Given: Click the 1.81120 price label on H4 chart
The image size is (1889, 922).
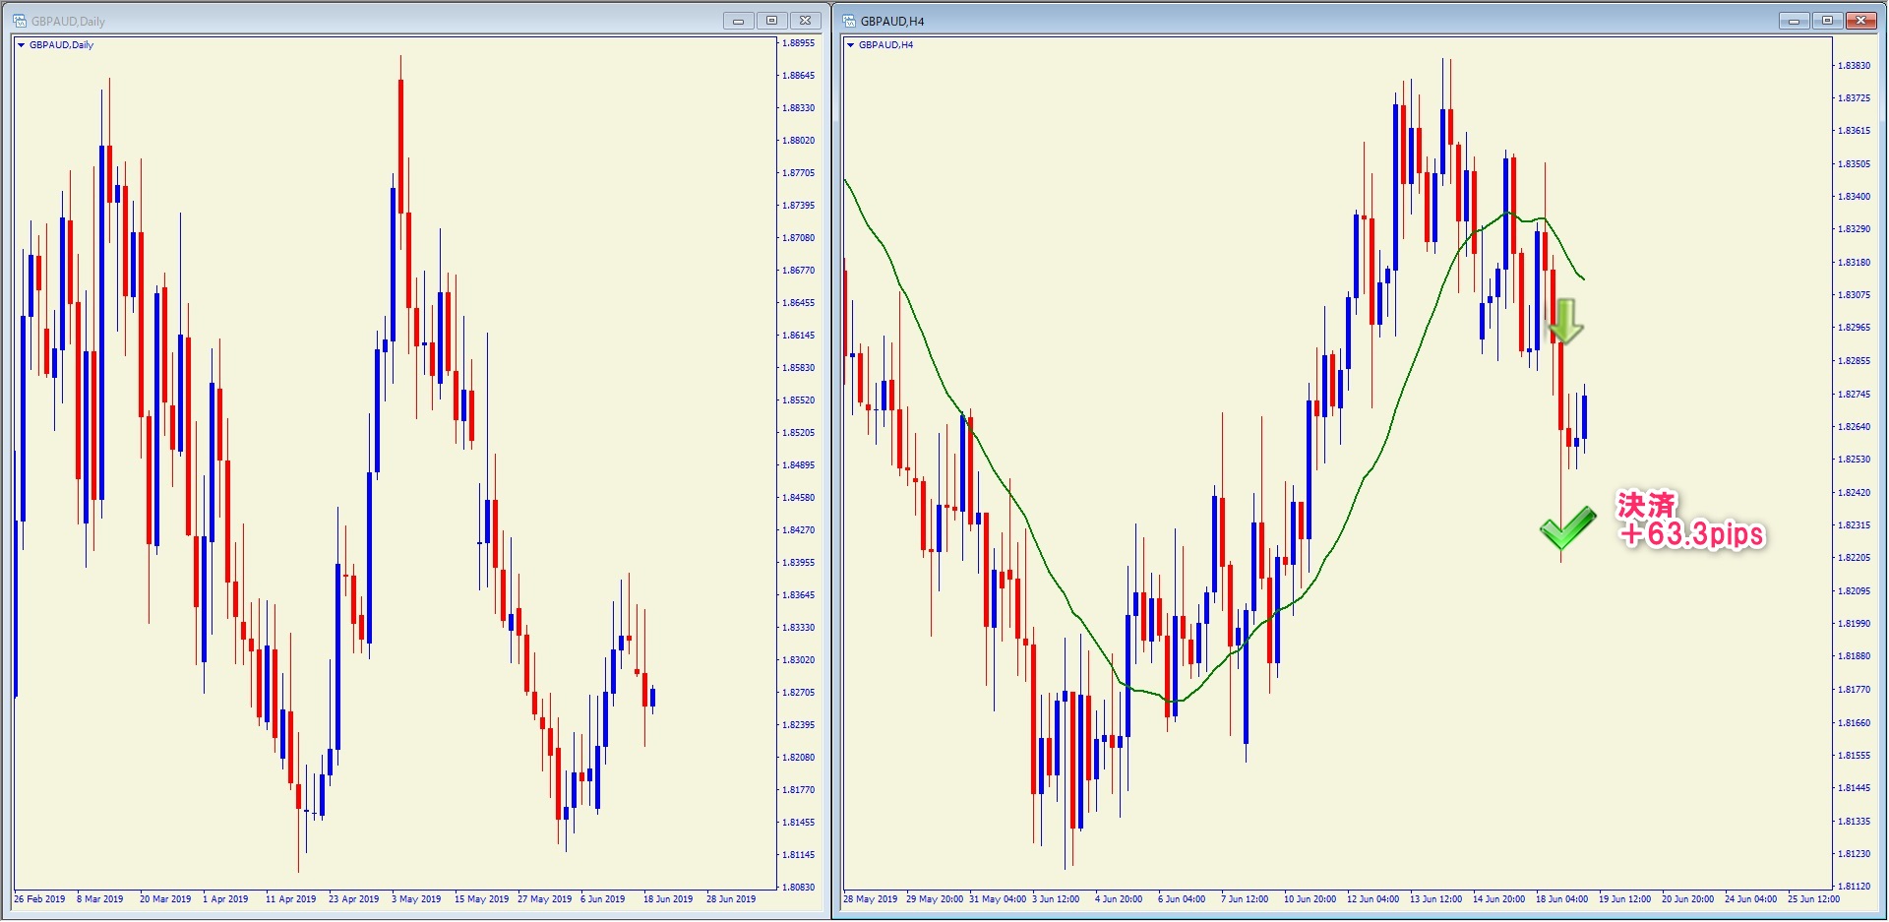Looking at the screenshot, I should click(1855, 887).
